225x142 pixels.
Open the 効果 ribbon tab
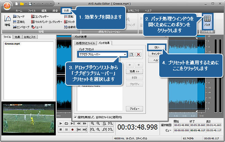66,11
